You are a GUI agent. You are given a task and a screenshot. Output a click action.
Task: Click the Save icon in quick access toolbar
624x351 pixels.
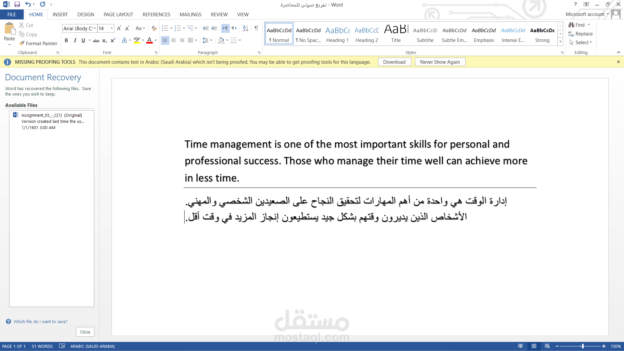pos(17,5)
